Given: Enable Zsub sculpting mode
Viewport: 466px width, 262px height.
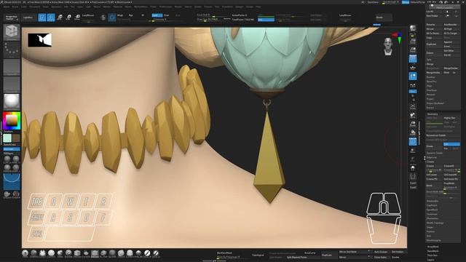Looking at the screenshot, I should 167,15.
